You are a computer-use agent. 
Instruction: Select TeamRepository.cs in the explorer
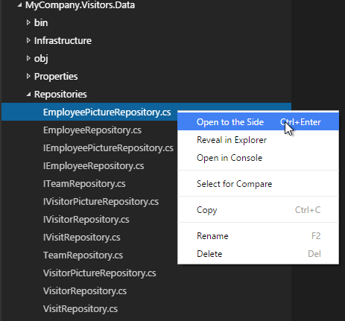(83, 255)
